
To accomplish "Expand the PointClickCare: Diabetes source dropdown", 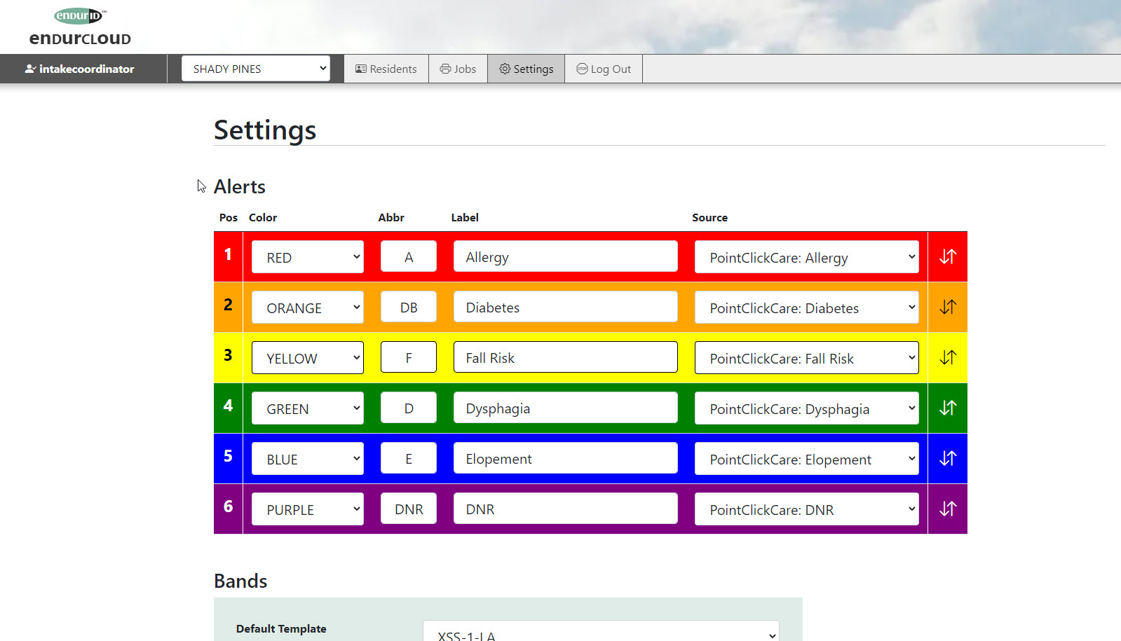I will point(806,308).
